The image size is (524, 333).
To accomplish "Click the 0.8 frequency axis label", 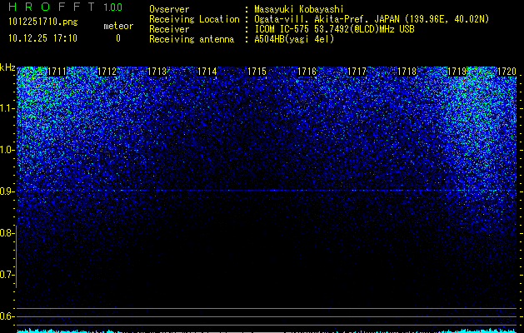I will tap(7, 233).
